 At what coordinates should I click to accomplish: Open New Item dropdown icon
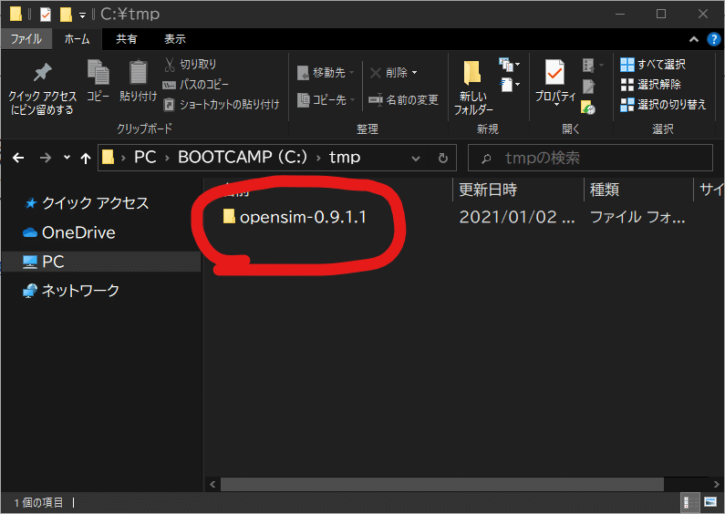click(x=509, y=64)
